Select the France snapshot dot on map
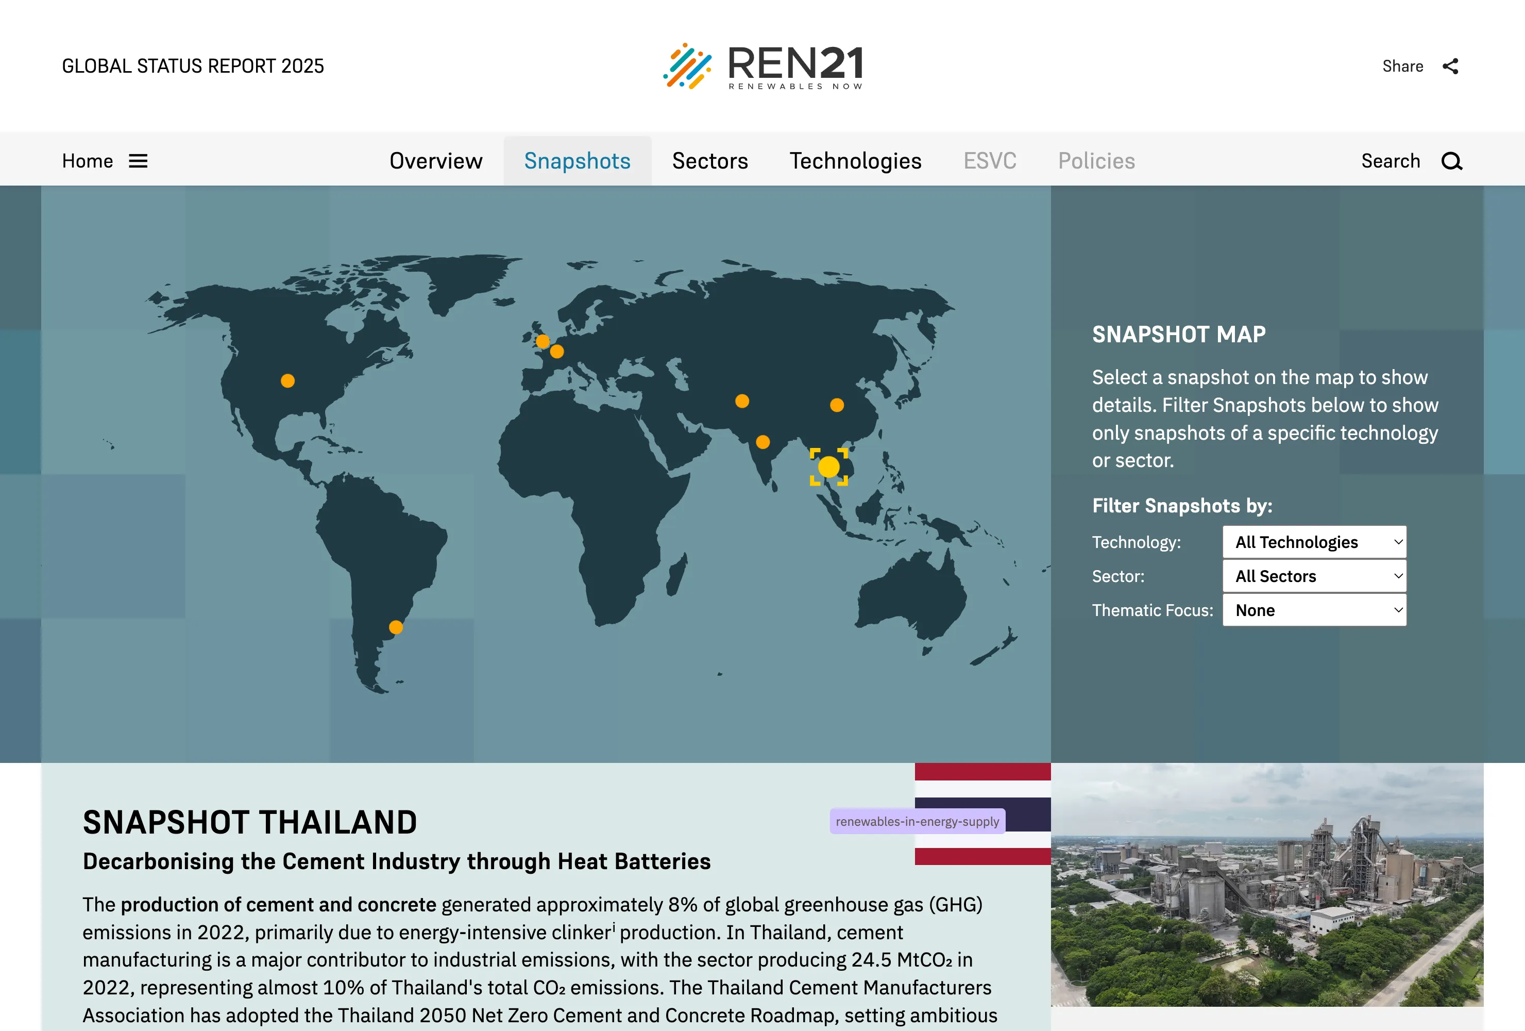Image resolution: width=1525 pixels, height=1031 pixels. point(557,352)
